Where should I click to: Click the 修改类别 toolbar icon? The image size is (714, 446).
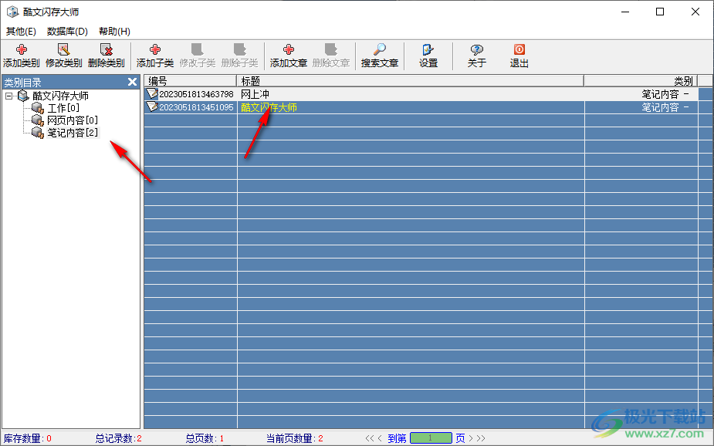coord(63,49)
